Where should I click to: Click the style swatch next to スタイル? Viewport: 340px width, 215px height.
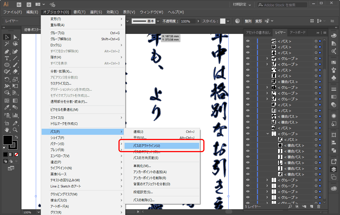[x=223, y=21]
